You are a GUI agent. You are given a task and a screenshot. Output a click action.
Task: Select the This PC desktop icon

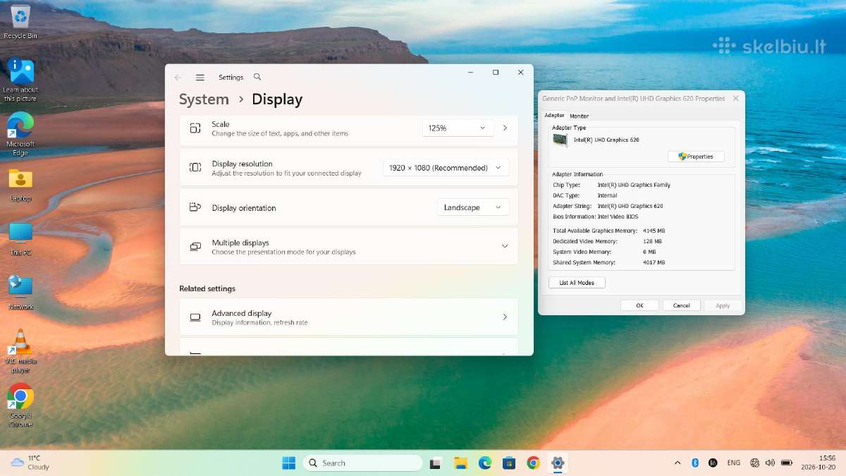tap(20, 238)
